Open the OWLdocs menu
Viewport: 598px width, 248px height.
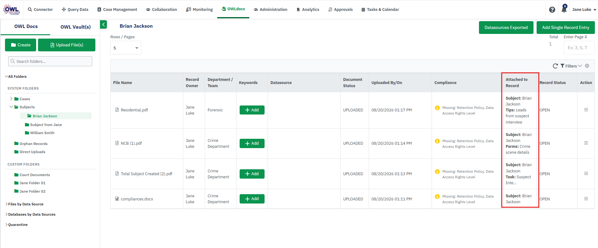coord(233,9)
